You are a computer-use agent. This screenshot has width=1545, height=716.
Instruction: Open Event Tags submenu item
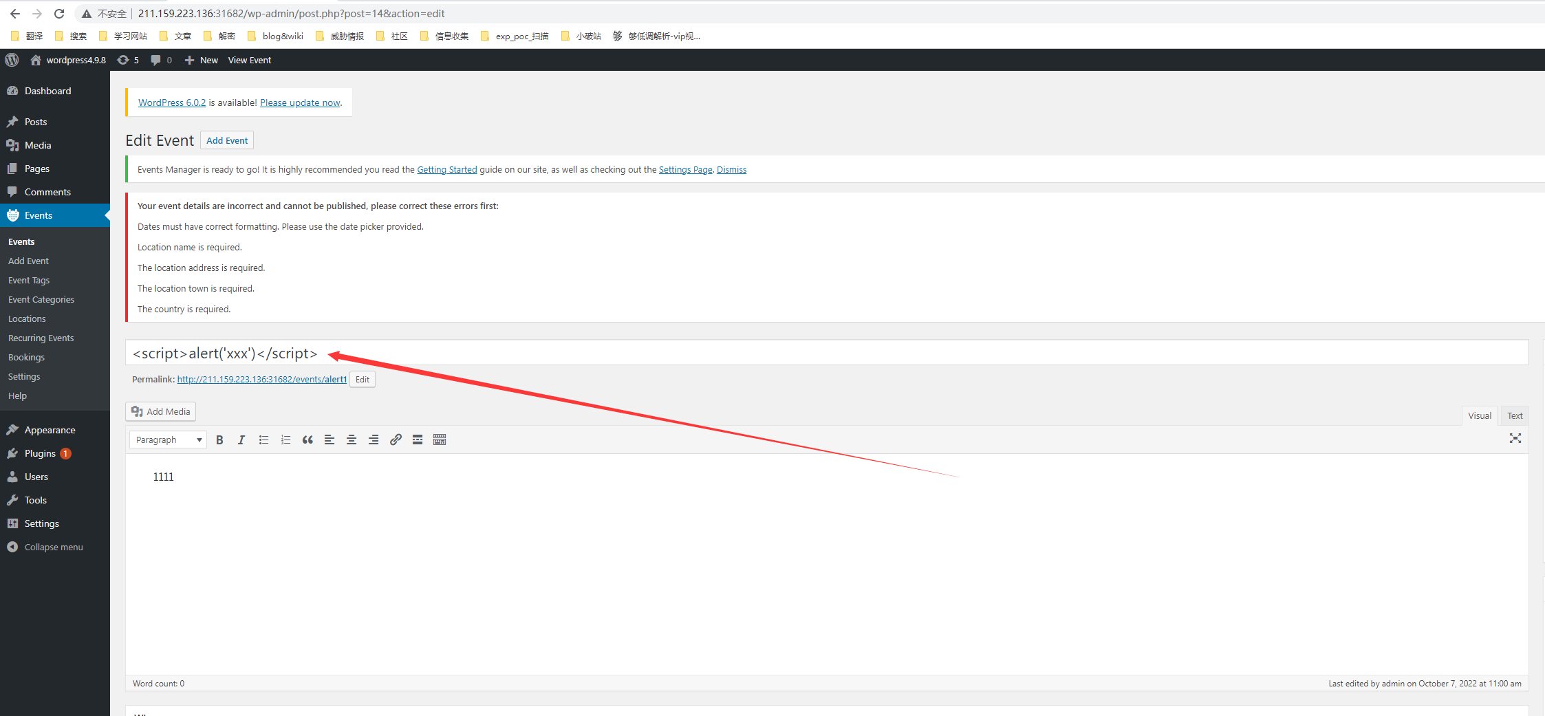29,280
